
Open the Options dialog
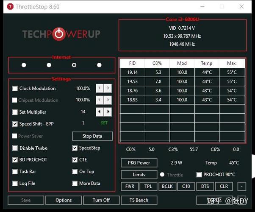point(64,200)
